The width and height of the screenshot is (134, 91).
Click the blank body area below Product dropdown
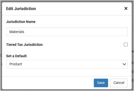coord(67,72)
